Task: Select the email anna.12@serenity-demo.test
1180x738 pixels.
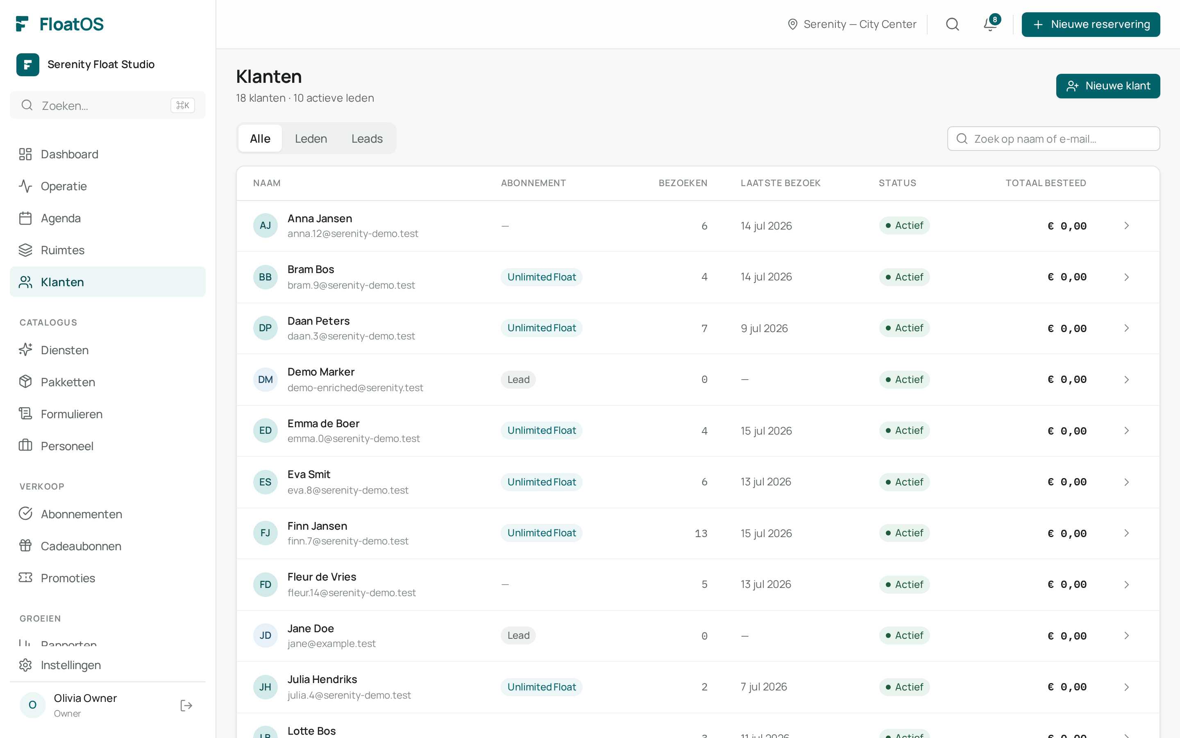Action: coord(352,234)
